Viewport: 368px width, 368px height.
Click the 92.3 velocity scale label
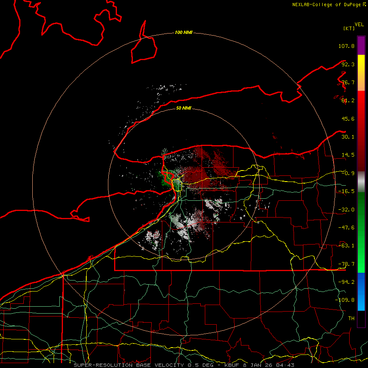coord(348,64)
